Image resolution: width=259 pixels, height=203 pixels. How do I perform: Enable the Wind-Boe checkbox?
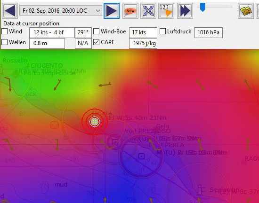pos(96,31)
